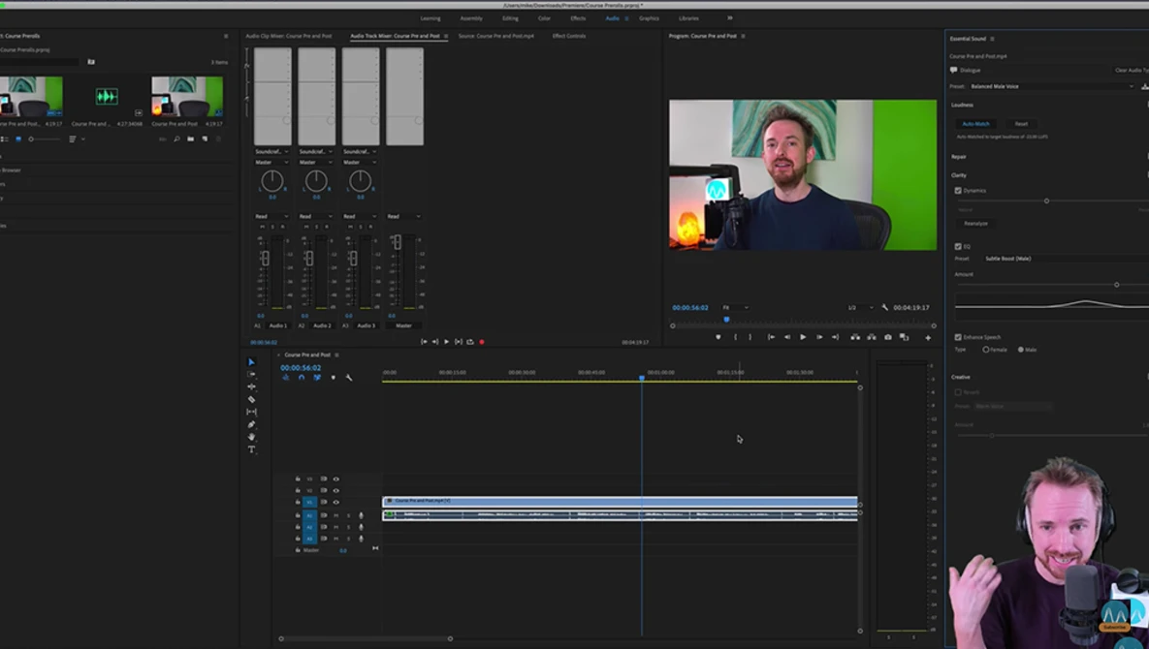Image resolution: width=1149 pixels, height=649 pixels.
Task: Click the Extract button in Program monitor
Action: (x=872, y=337)
